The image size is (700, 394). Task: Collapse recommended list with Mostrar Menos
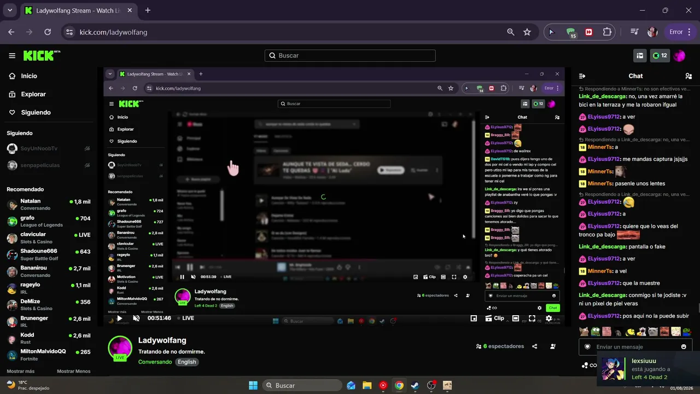tap(74, 371)
